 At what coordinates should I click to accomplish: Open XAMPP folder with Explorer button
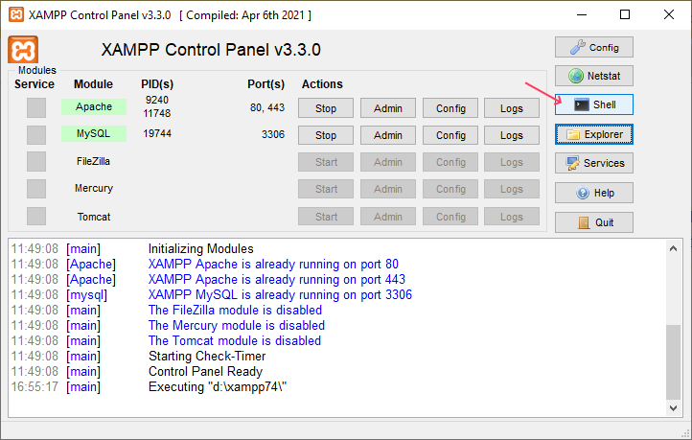pyautogui.click(x=593, y=134)
